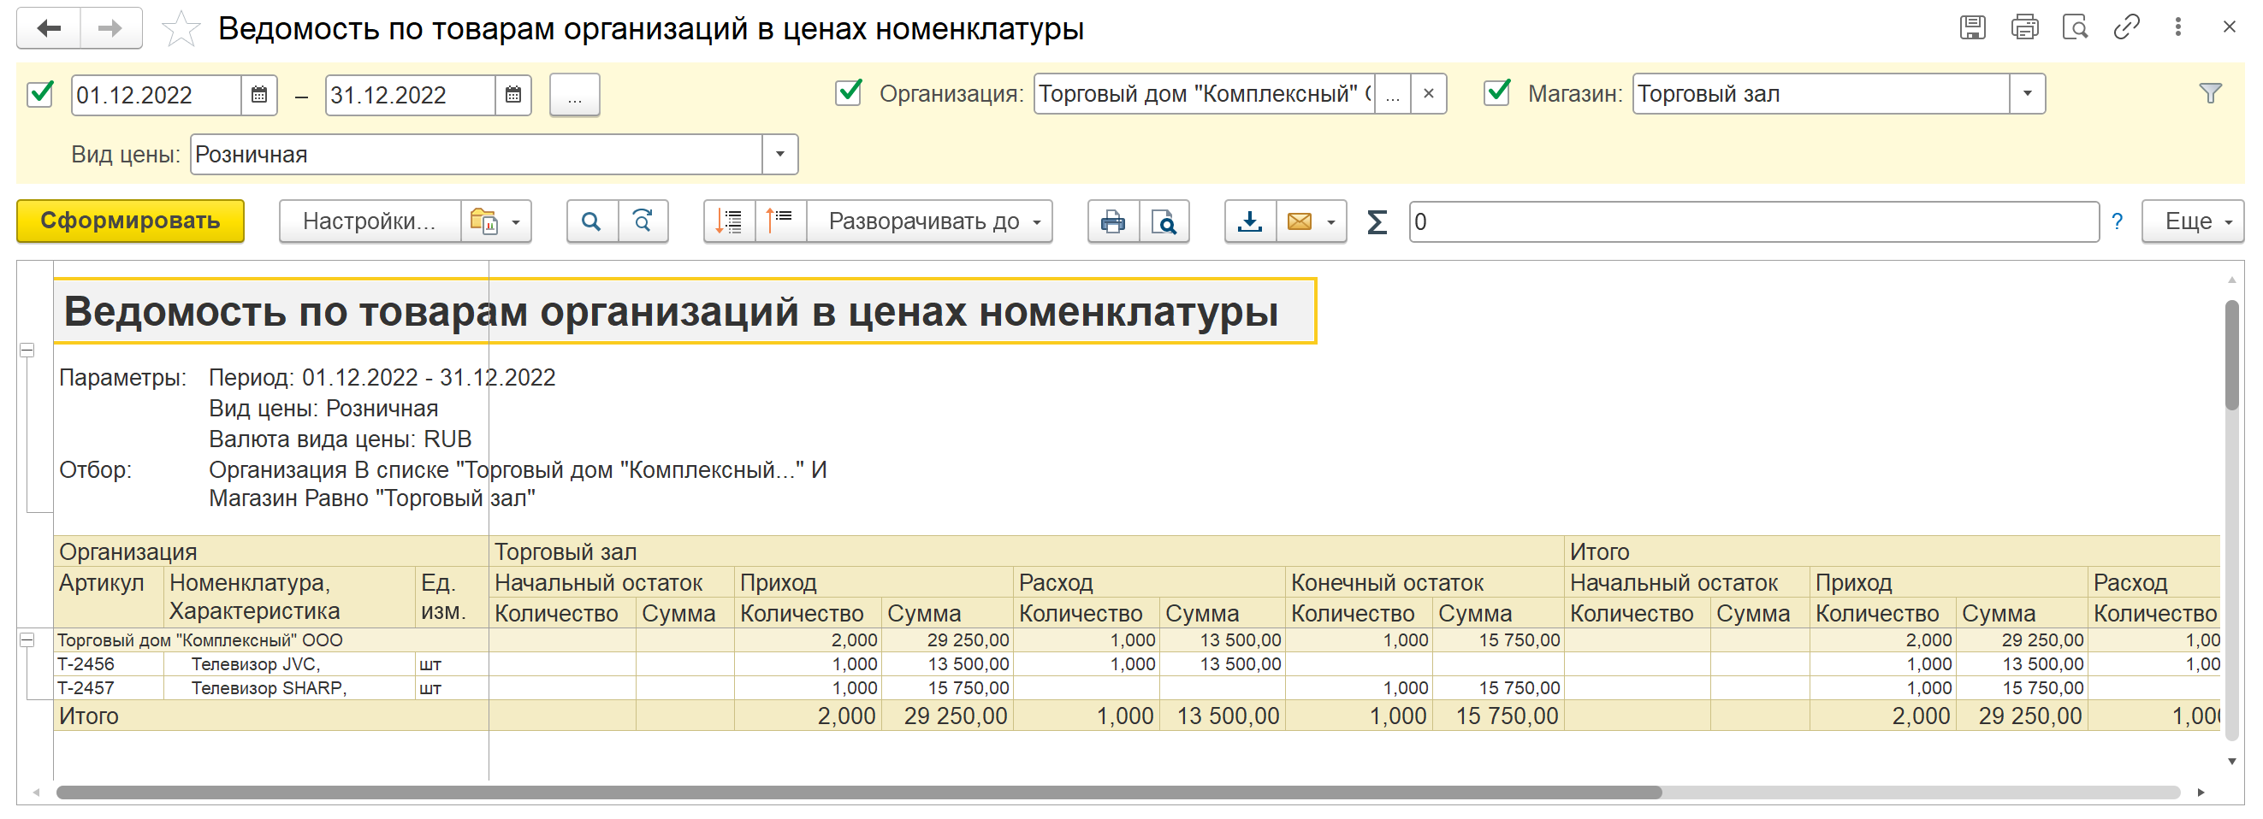Expand the Магазин dropdown list
Image resolution: width=2263 pixels, height=819 pixels.
coord(2027,94)
